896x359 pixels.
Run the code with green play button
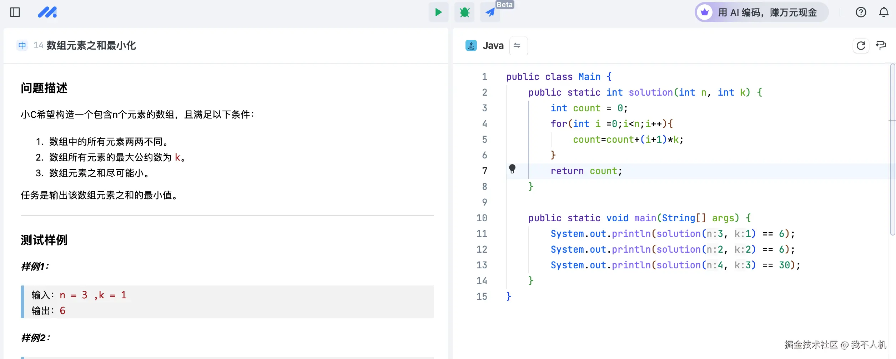coord(438,12)
